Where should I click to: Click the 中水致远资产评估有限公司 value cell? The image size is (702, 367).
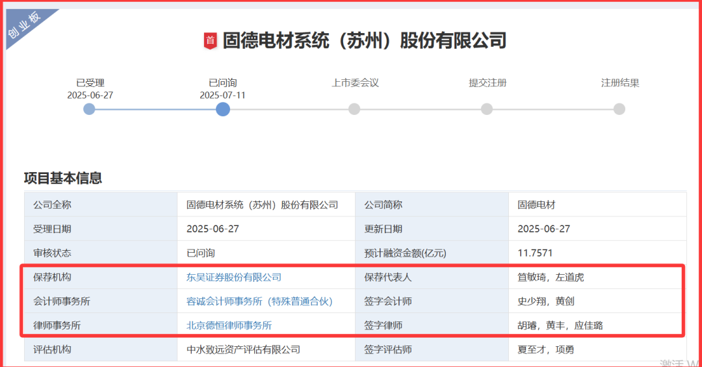[x=266, y=349]
